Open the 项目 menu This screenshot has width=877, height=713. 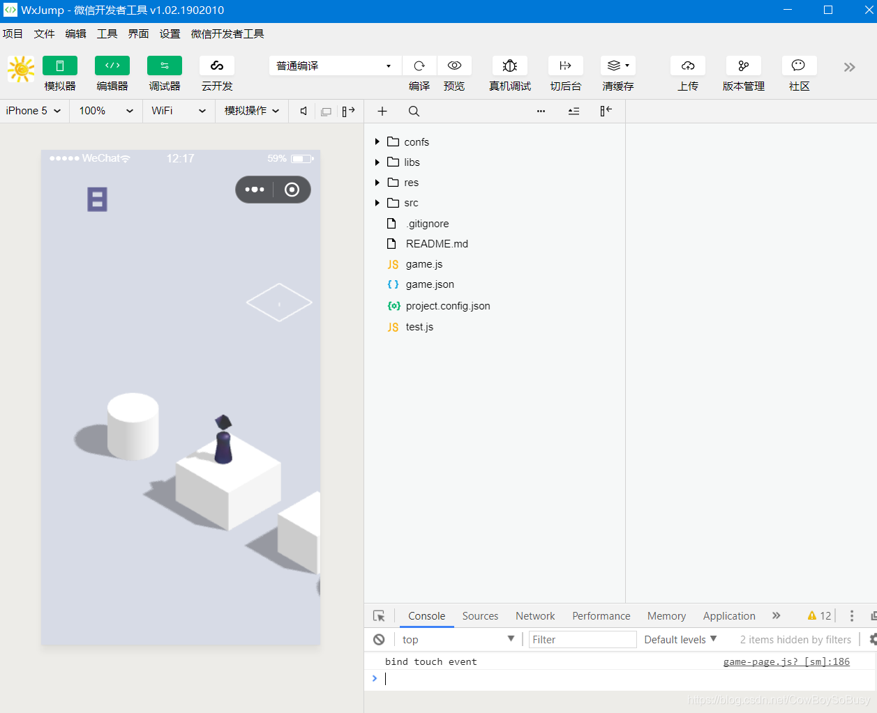pos(13,33)
